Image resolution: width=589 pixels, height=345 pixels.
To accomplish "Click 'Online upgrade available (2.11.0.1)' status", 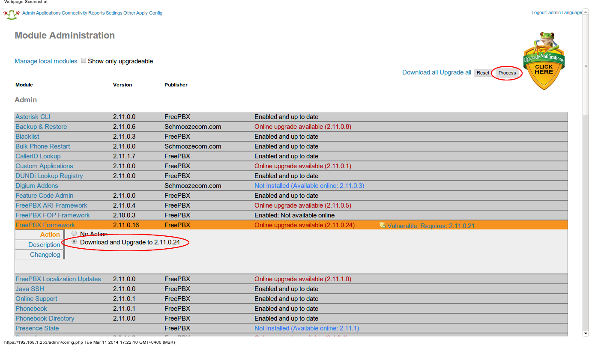I will click(x=303, y=166).
